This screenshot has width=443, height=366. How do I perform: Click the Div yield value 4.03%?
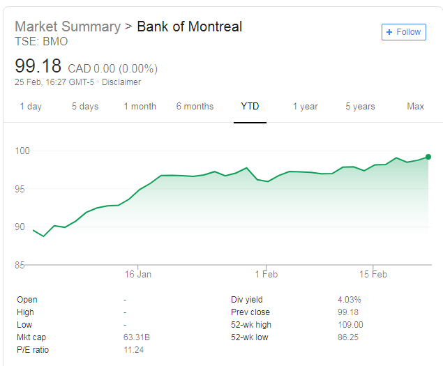coord(349,300)
